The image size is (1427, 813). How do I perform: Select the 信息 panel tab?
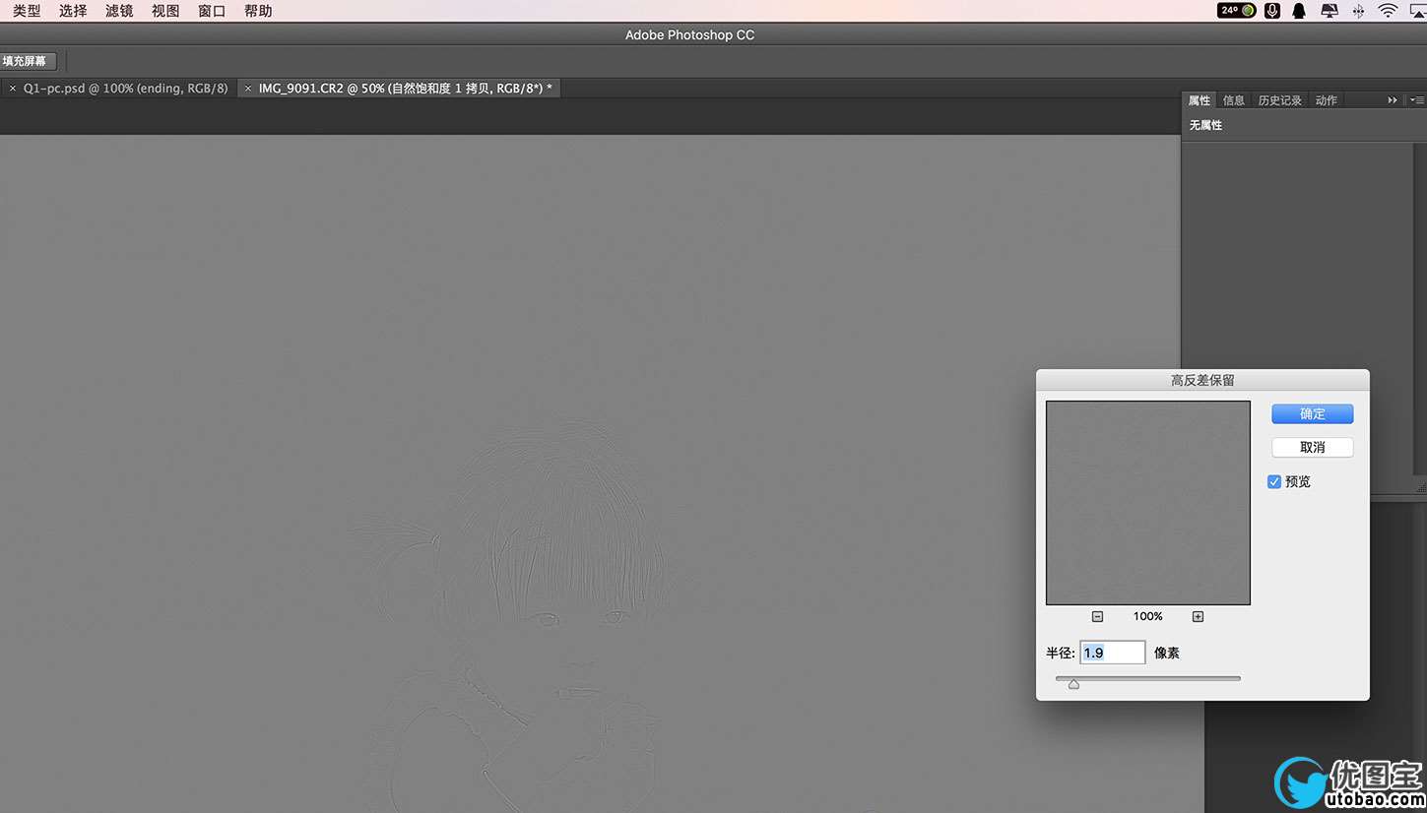(1234, 100)
